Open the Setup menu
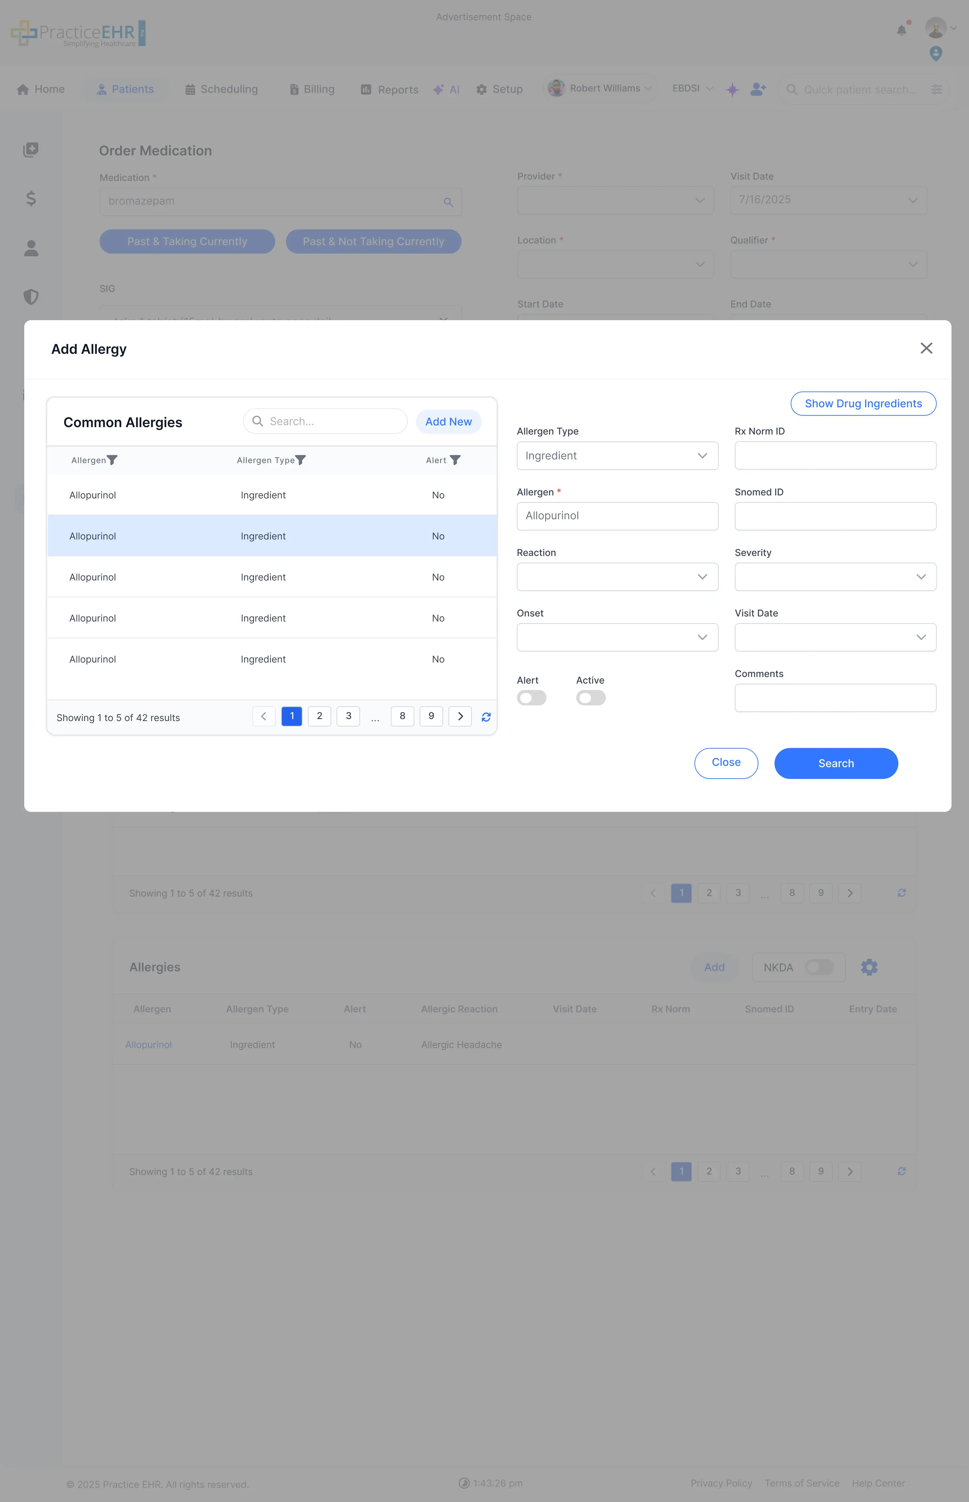This screenshot has height=1502, width=969. [x=500, y=89]
